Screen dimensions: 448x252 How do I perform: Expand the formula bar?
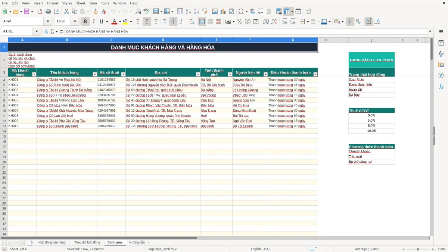(430, 31)
